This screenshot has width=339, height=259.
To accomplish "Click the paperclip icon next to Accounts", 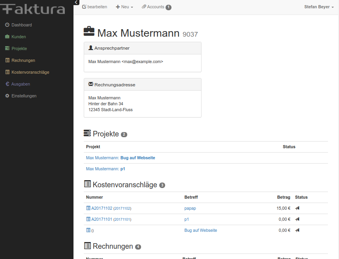I will click(144, 7).
